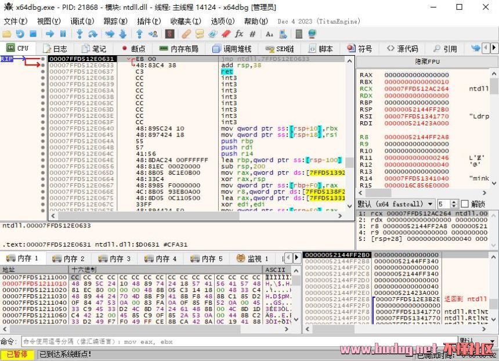Select the 内存 5 dump tab
This screenshot has height=361, width=499.
tap(207, 258)
